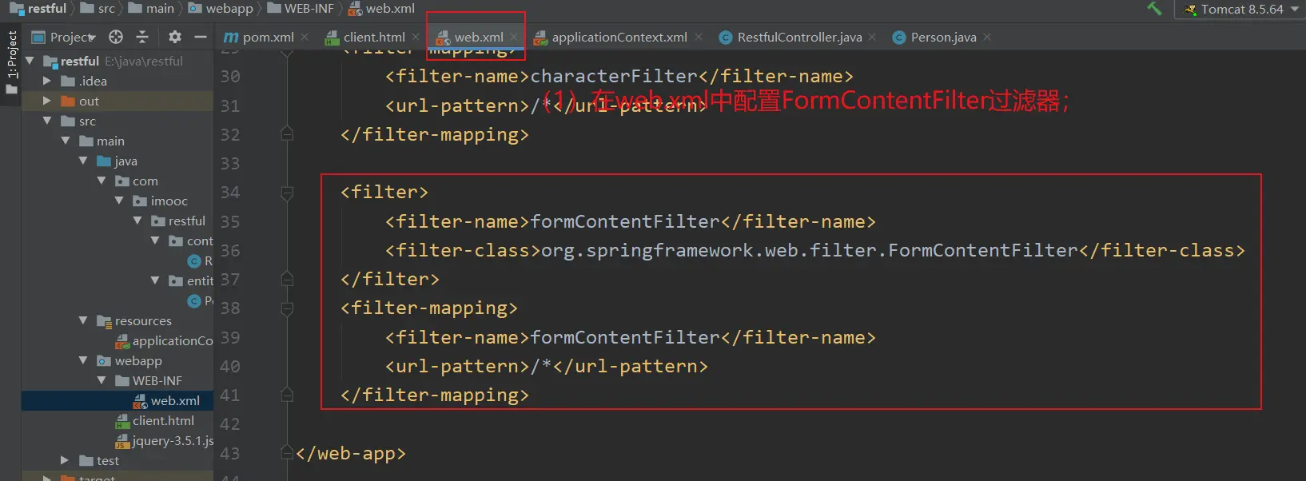Click the web.xml file icon in project tree
The image size is (1306, 481).
(x=141, y=400)
